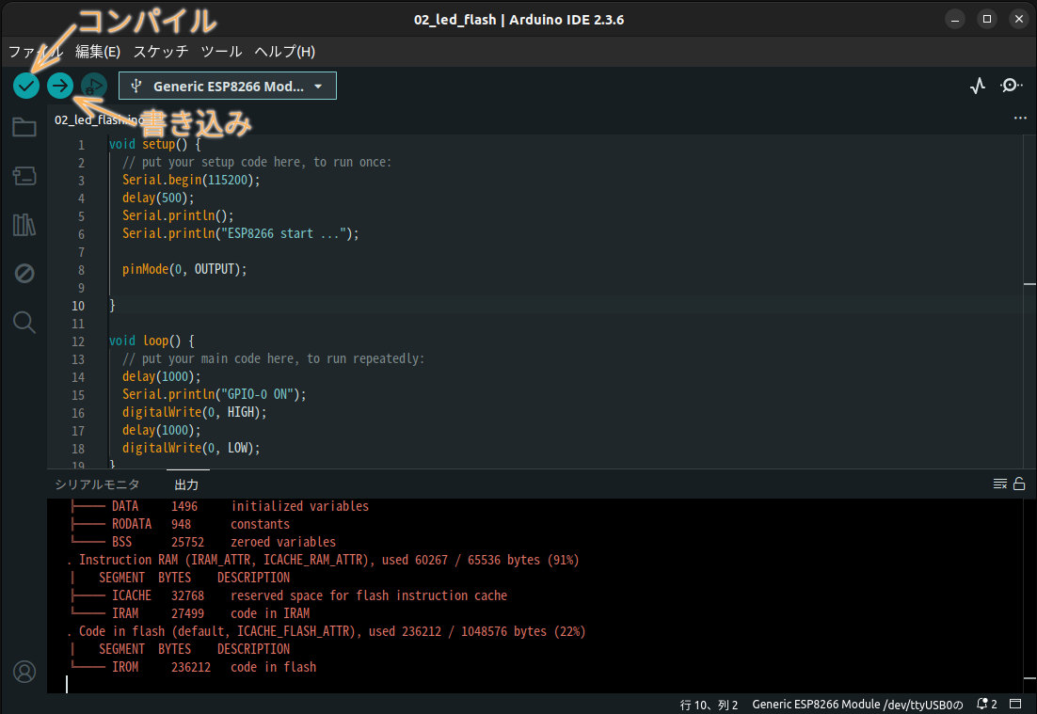Open the Sketchbook folder sidebar icon
The image size is (1037, 714).
tap(24, 127)
